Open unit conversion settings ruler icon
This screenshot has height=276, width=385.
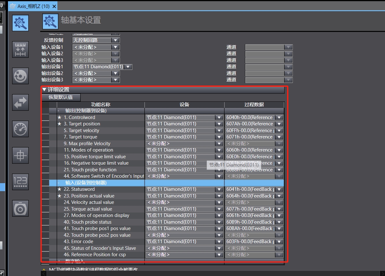tap(20, 49)
